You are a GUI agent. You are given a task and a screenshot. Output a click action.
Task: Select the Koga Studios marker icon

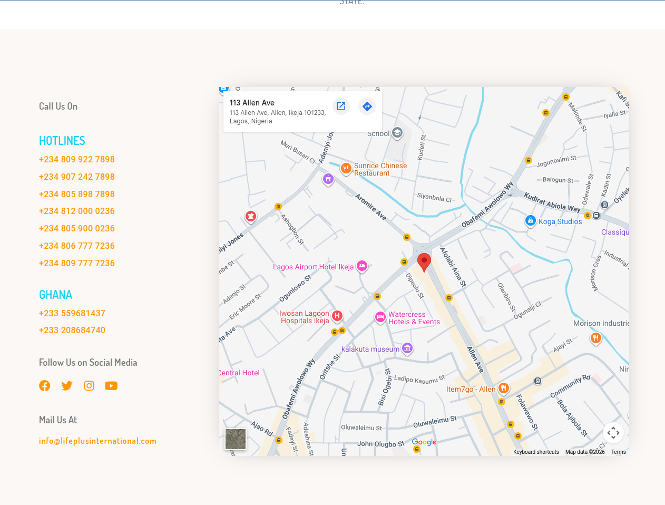coord(531,221)
